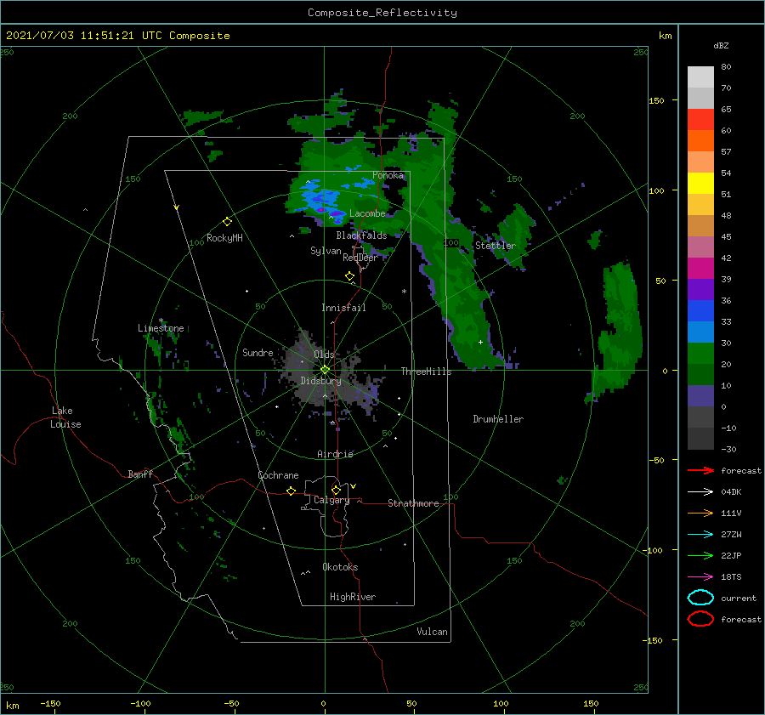The image size is (765, 715).
Task: Click the magenta 18TS arrow icon
Action: click(700, 577)
